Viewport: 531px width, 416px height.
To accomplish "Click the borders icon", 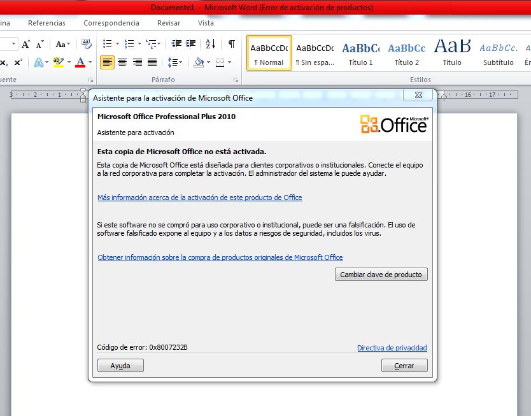I will click(x=220, y=62).
